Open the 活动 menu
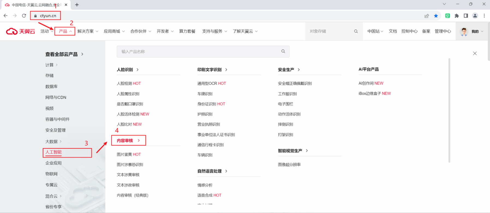The image size is (490, 213). click(47, 31)
